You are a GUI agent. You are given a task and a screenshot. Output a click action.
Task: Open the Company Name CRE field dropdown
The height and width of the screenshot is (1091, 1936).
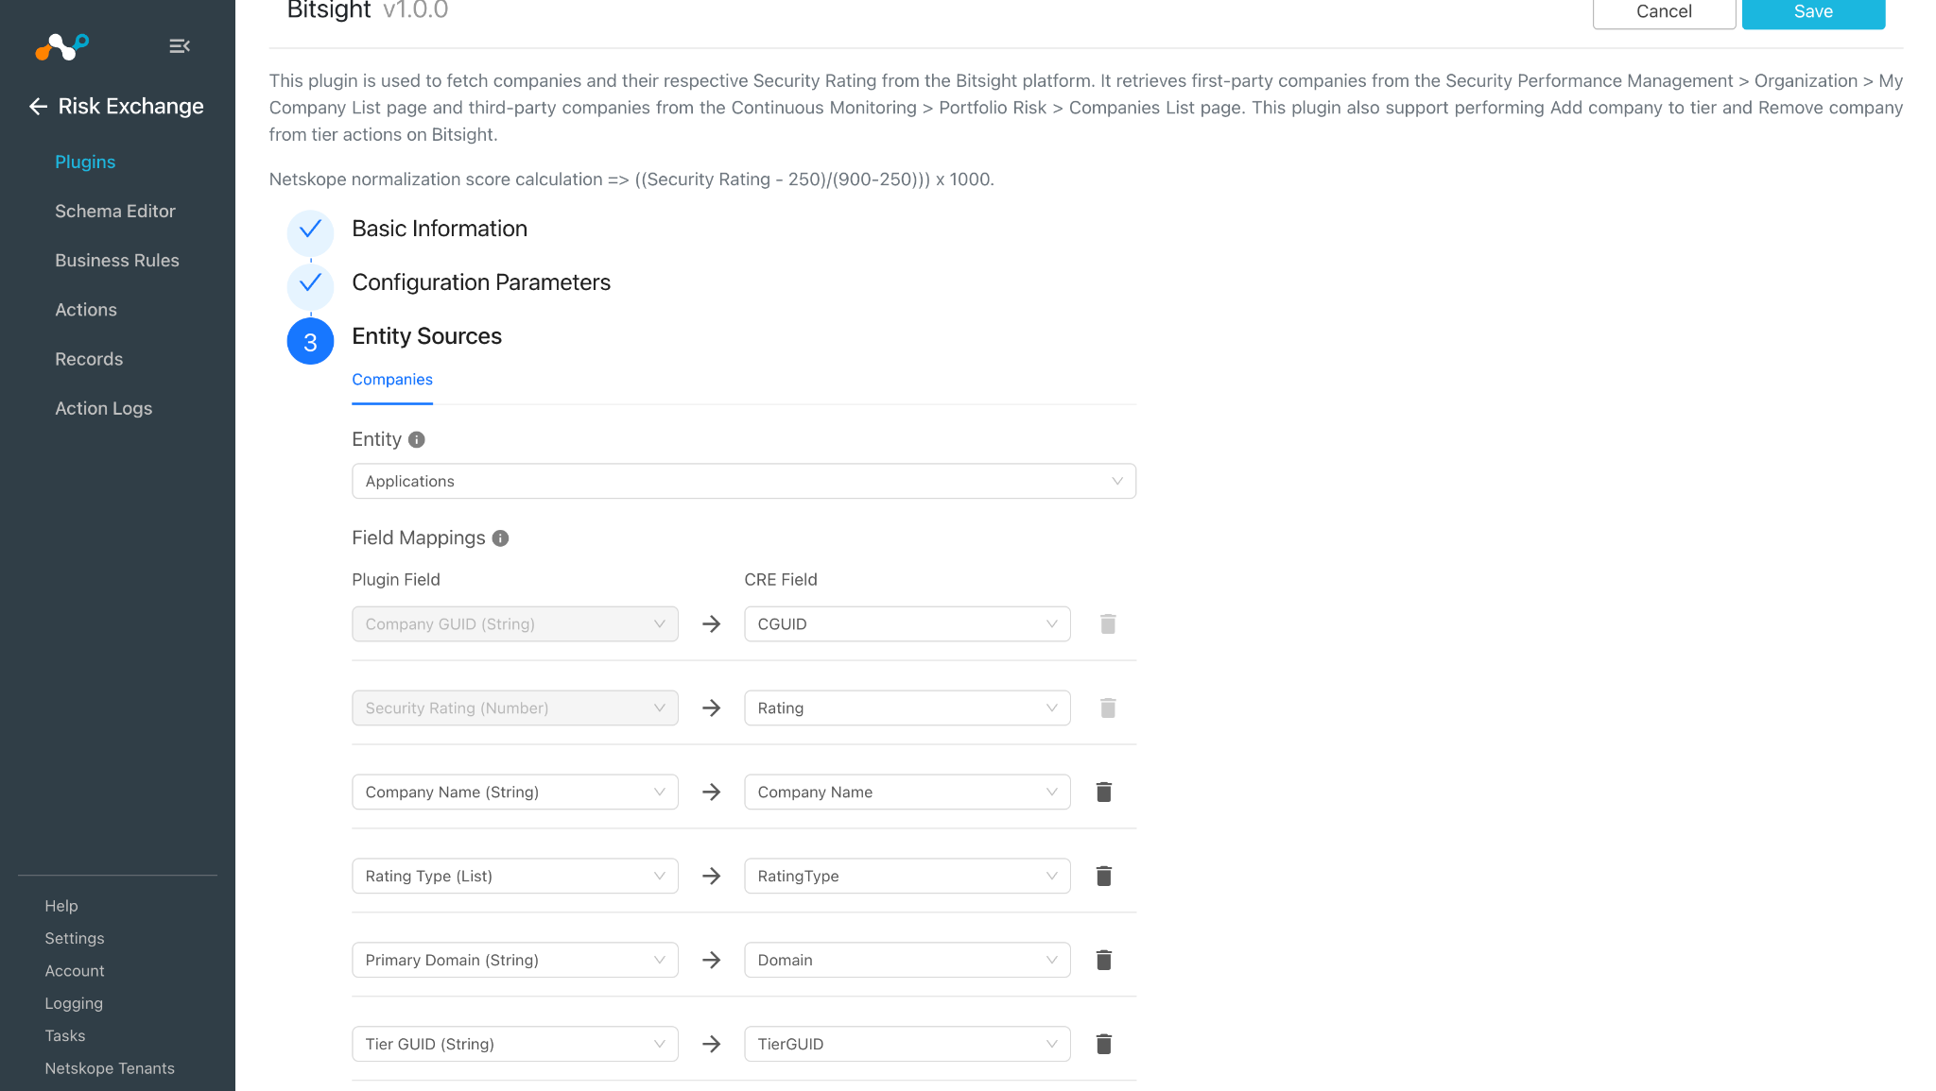907,793
